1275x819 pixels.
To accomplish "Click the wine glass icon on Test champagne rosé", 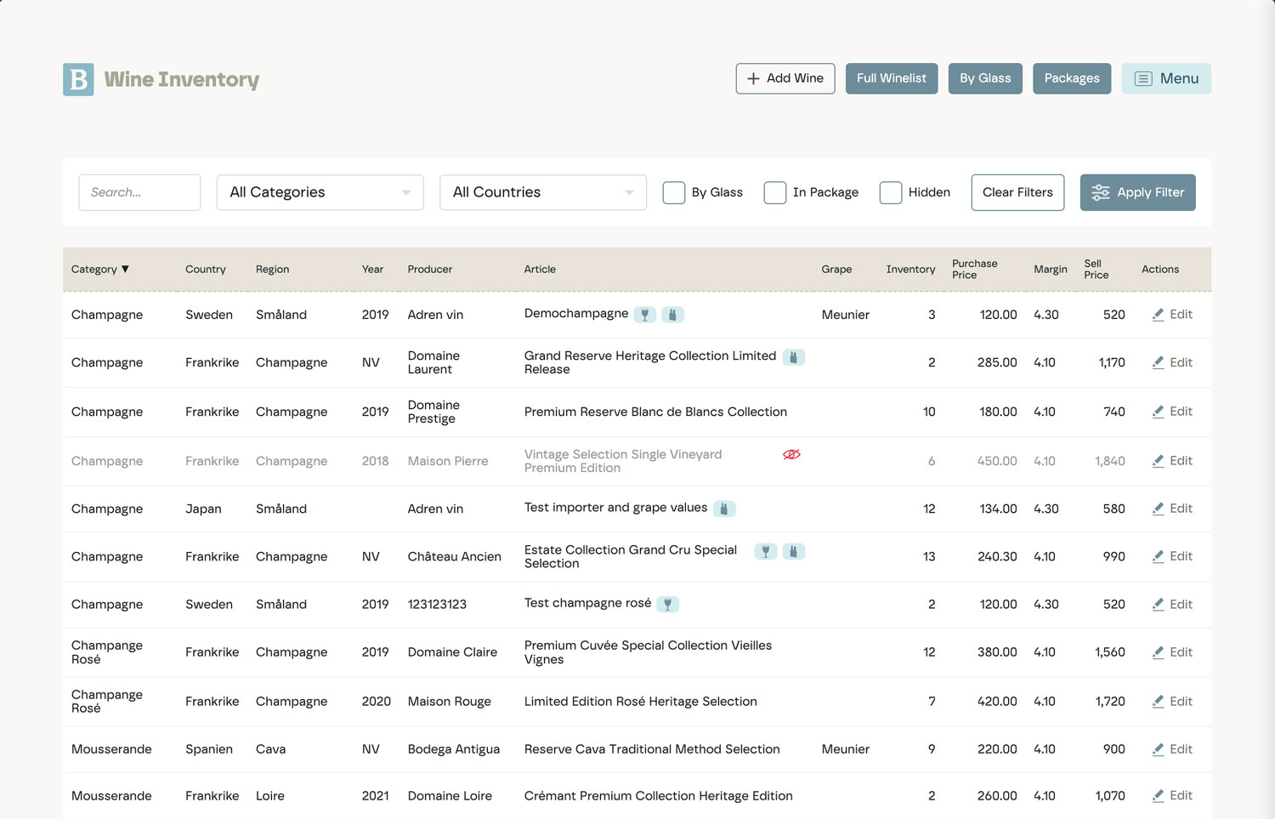I will click(668, 605).
